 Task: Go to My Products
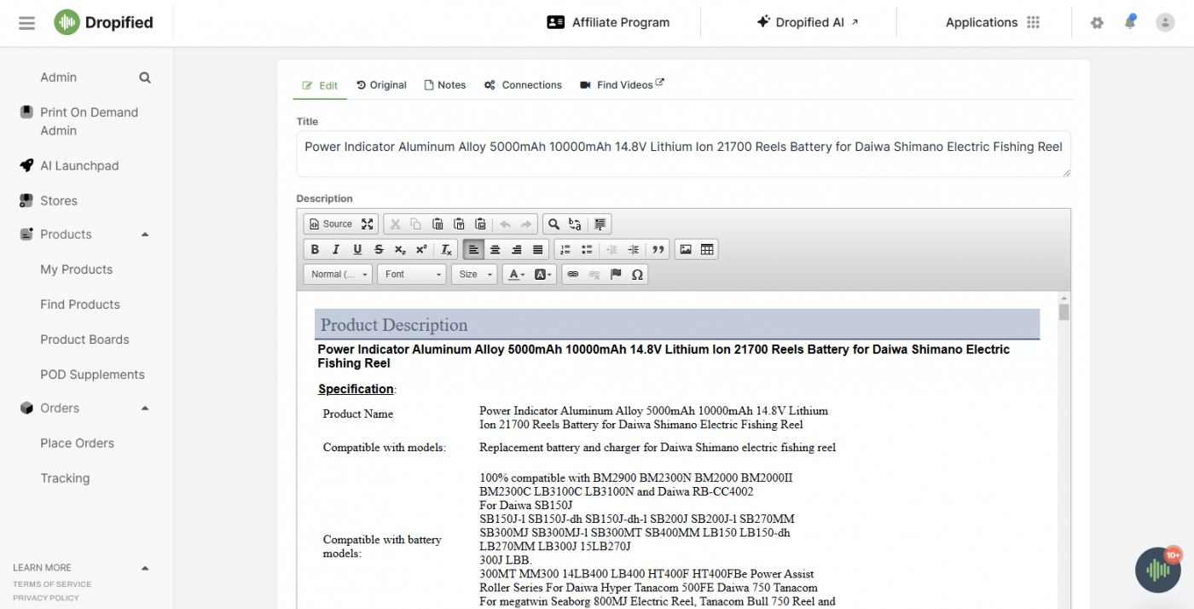point(77,270)
